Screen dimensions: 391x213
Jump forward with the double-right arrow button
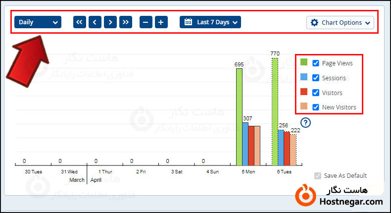126,22
